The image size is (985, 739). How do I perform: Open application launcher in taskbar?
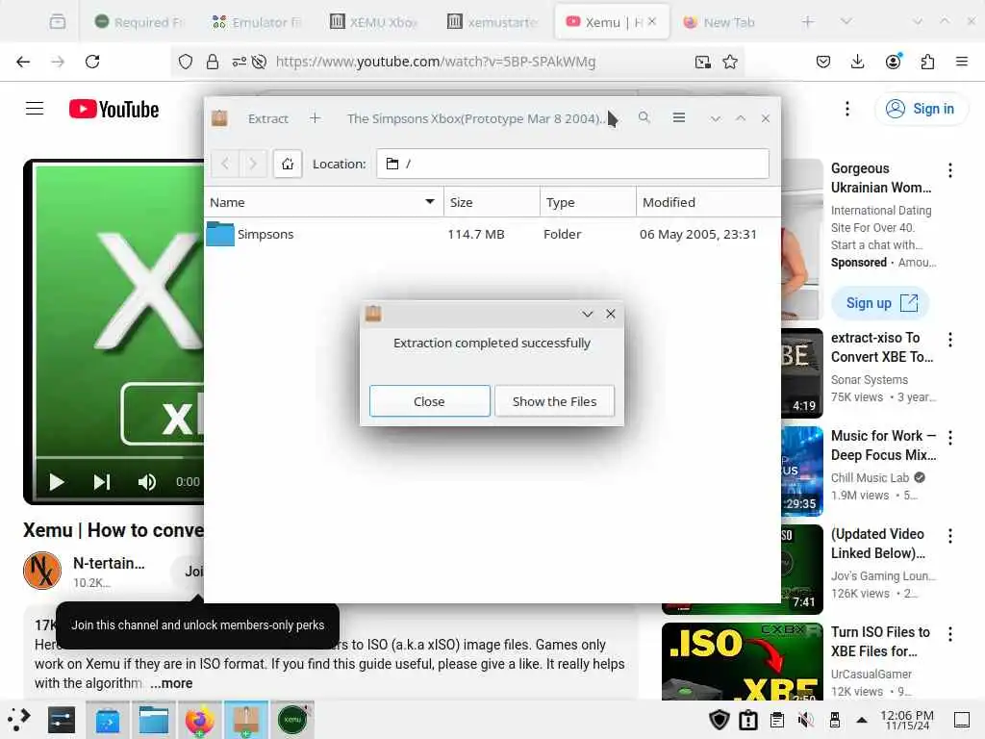pyautogui.click(x=19, y=720)
